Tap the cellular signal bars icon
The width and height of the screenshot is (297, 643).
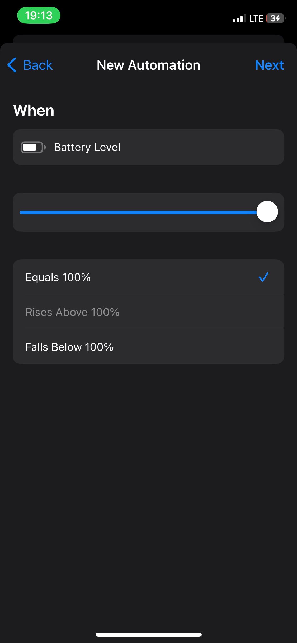tap(239, 18)
